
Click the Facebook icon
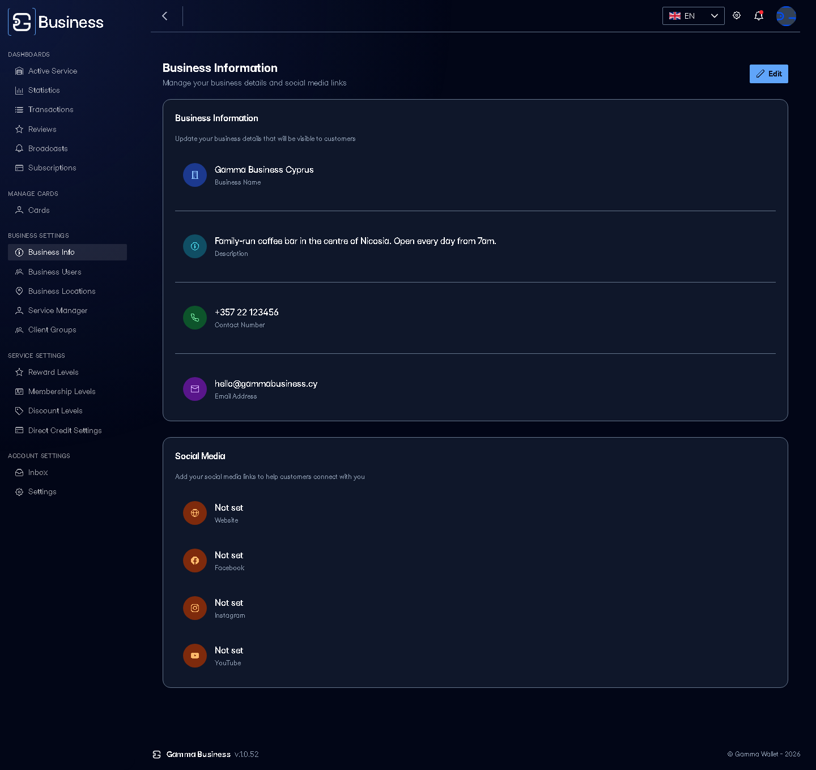195,561
